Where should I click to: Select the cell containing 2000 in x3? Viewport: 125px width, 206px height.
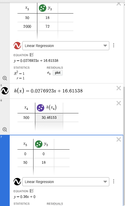27,26
